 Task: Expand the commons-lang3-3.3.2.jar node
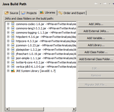[8, 28]
